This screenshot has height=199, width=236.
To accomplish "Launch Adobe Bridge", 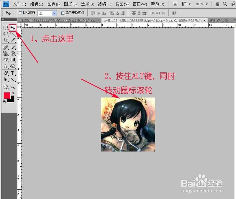I will (x=175, y=4).
